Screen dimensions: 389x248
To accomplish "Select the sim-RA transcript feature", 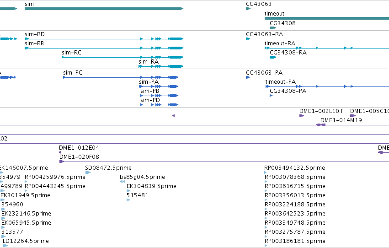I will point(161,66).
